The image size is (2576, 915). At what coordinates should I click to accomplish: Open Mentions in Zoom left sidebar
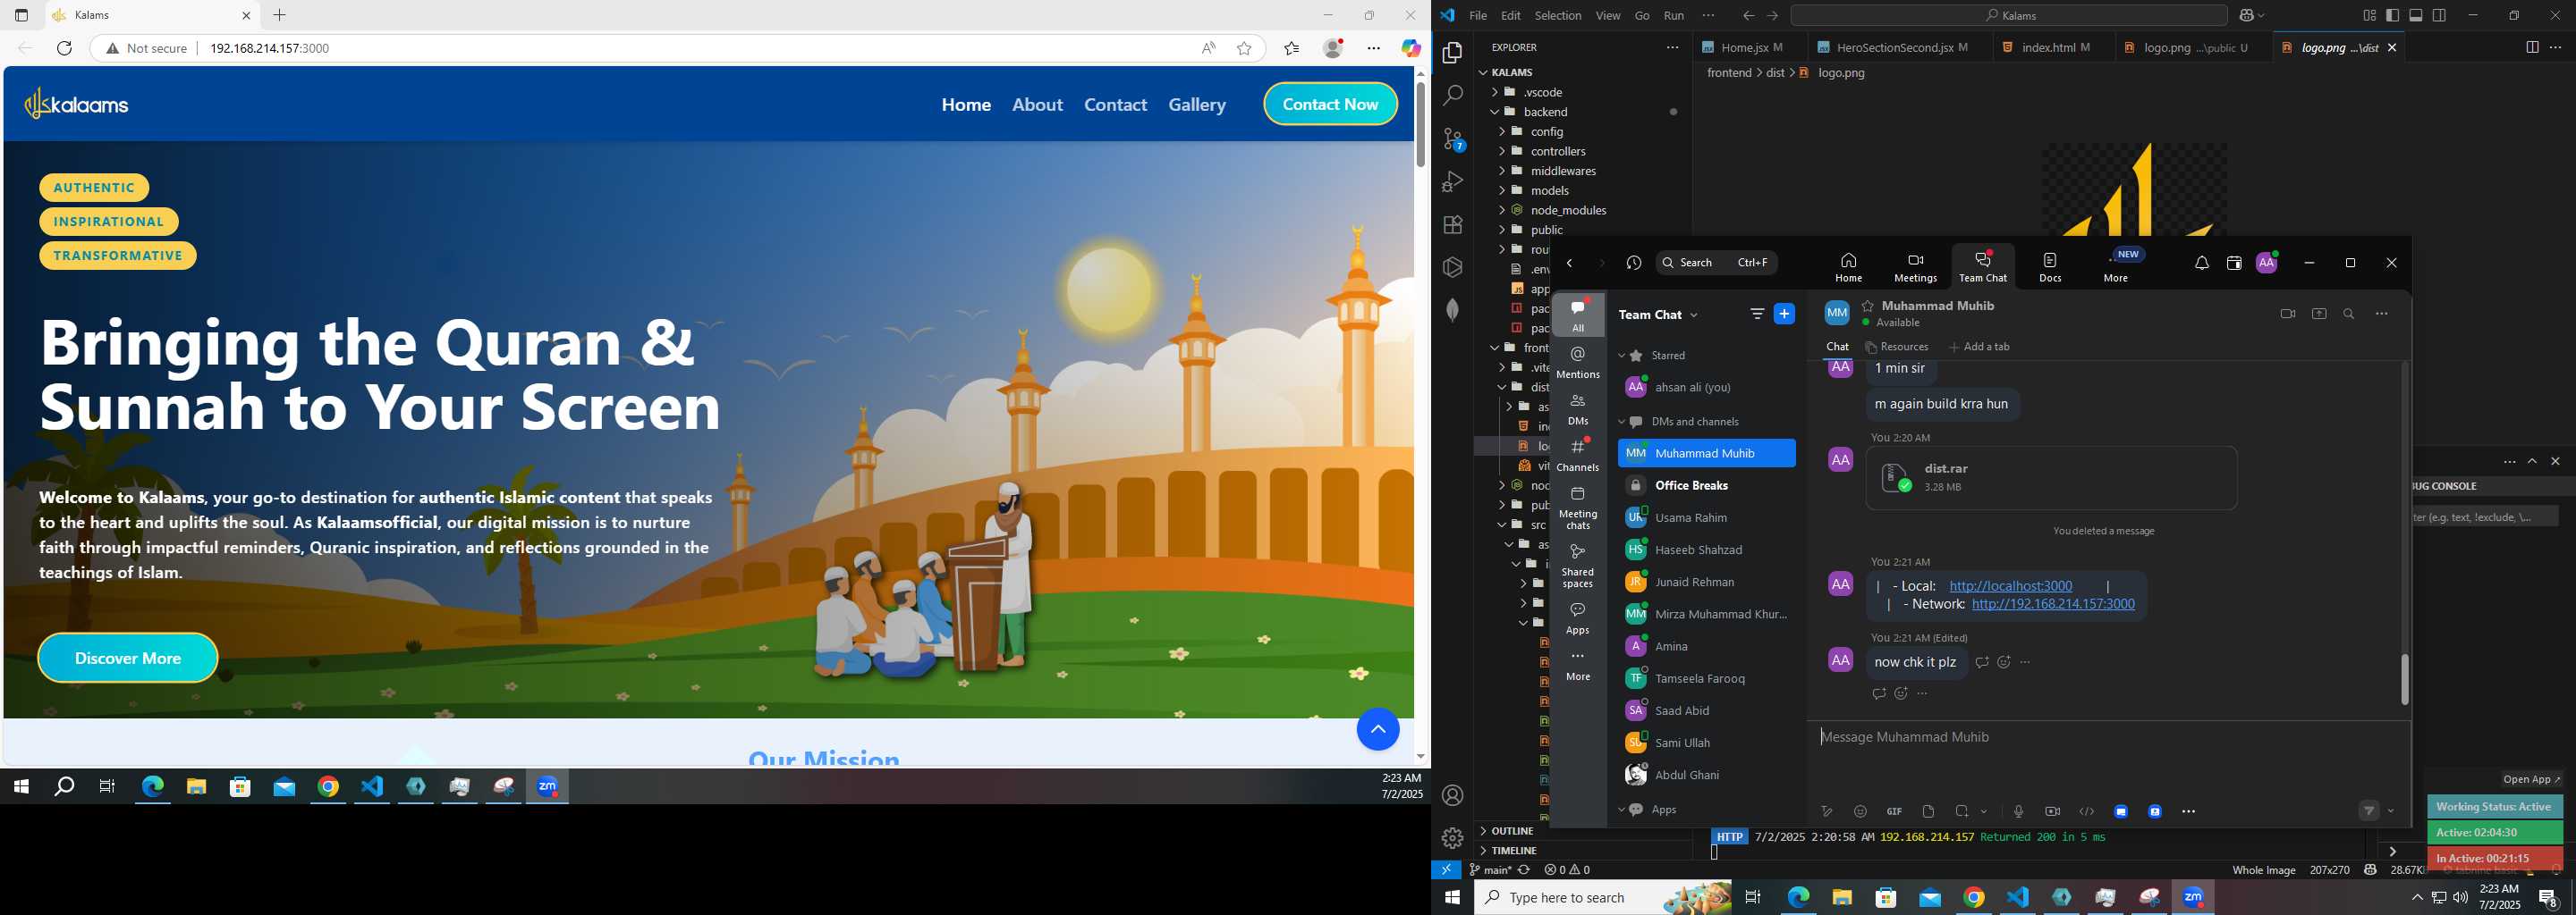point(1578,363)
